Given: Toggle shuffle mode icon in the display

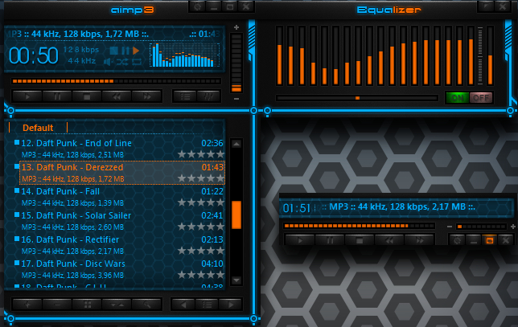Looking at the screenshot, I should pos(122,62).
